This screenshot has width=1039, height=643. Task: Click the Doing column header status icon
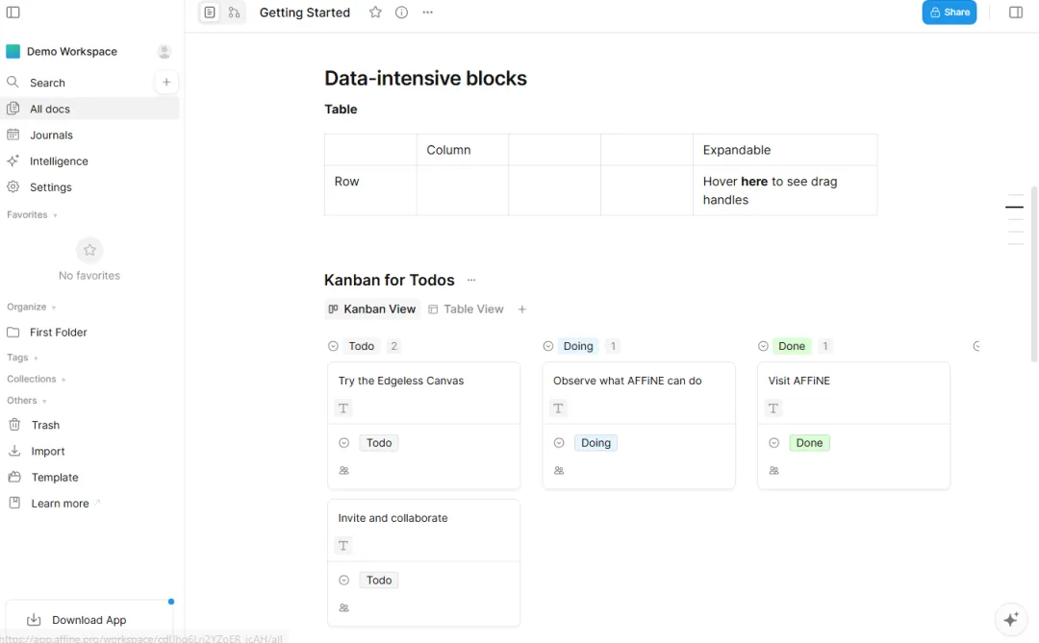pos(548,346)
